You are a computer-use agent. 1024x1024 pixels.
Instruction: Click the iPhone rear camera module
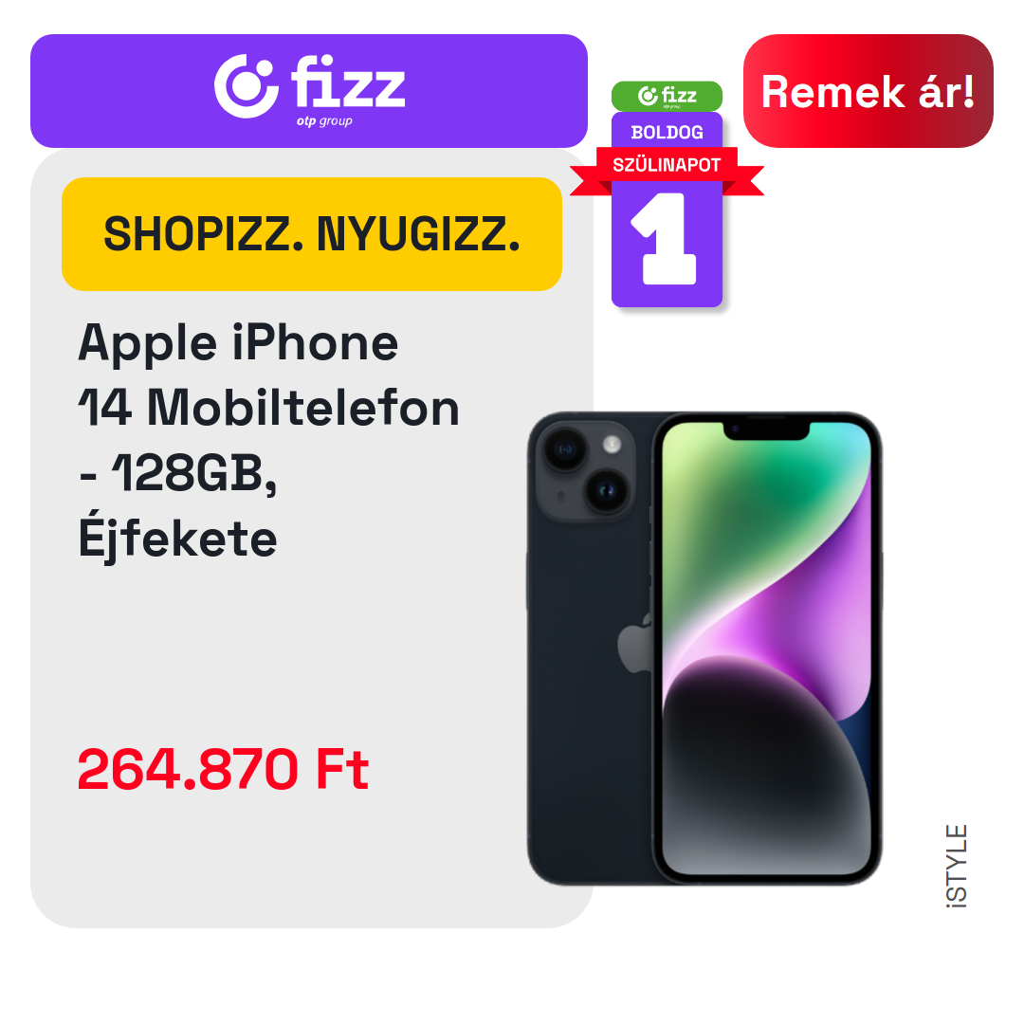(585, 471)
